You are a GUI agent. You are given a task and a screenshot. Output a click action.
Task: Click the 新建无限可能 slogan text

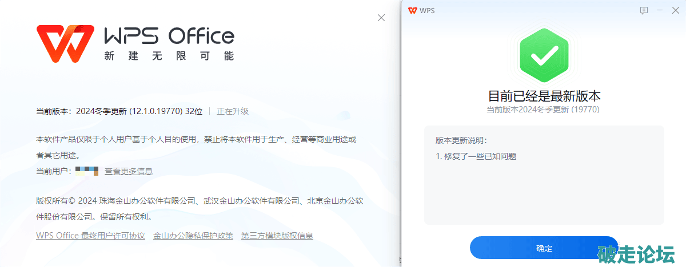(x=169, y=56)
